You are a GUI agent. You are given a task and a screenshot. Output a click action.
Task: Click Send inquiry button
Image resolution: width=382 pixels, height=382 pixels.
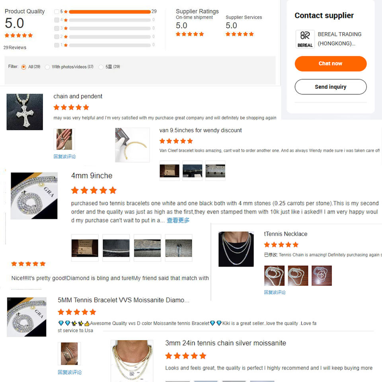coord(331,87)
